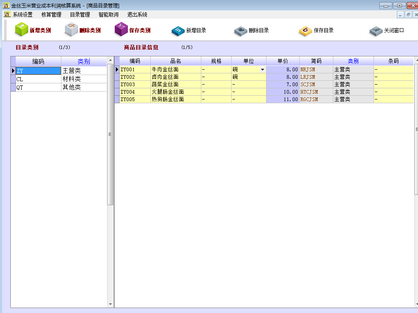The image size is (418, 313).
Task: Open the 系统设置 menu
Action: [x=22, y=15]
